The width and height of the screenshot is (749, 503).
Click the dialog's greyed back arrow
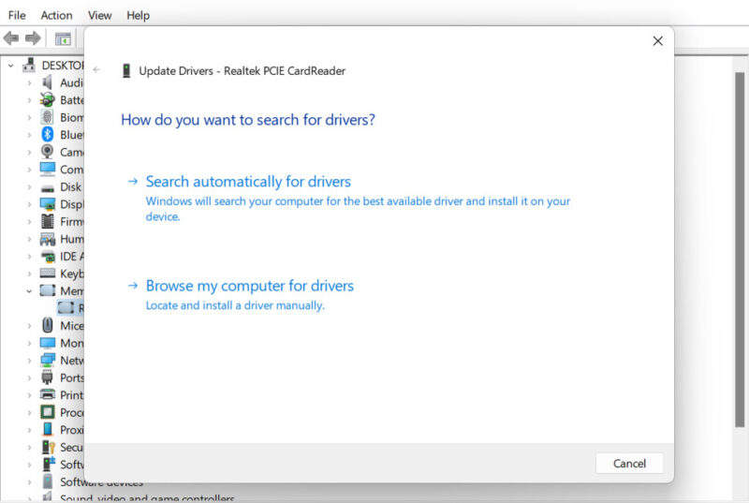[x=97, y=69]
